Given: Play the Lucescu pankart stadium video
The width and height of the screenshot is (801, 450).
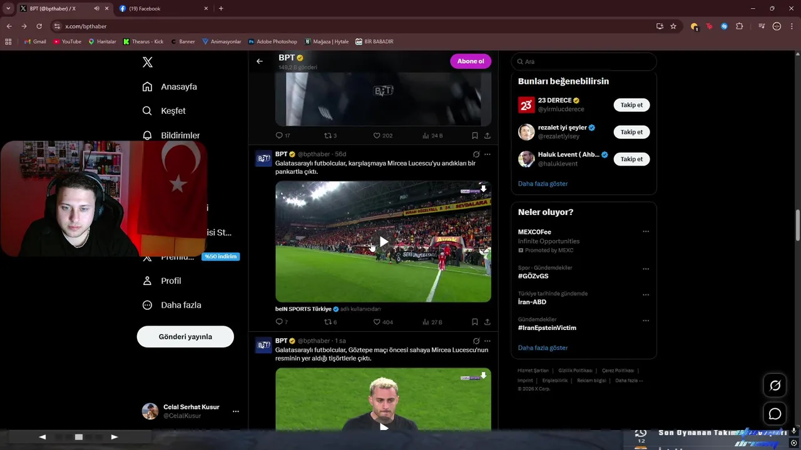Looking at the screenshot, I should [384, 242].
